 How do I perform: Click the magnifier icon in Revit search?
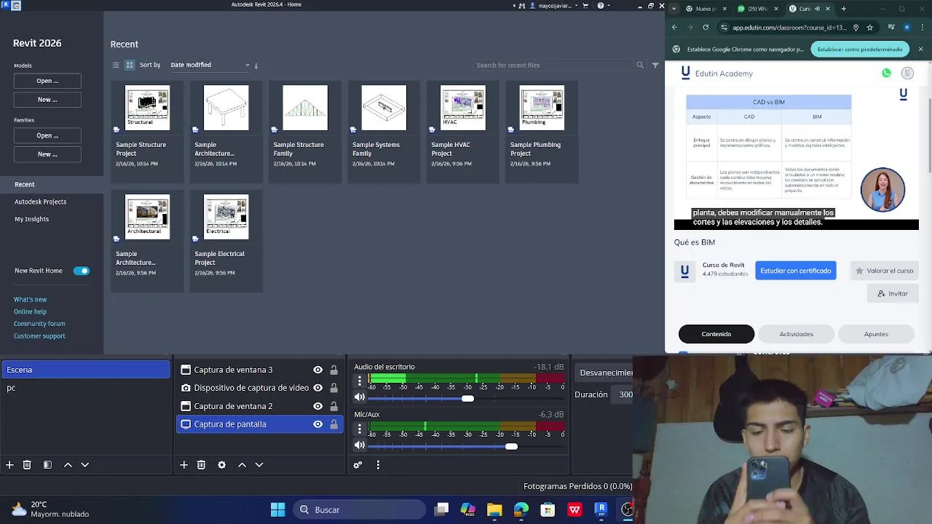pyautogui.click(x=640, y=65)
